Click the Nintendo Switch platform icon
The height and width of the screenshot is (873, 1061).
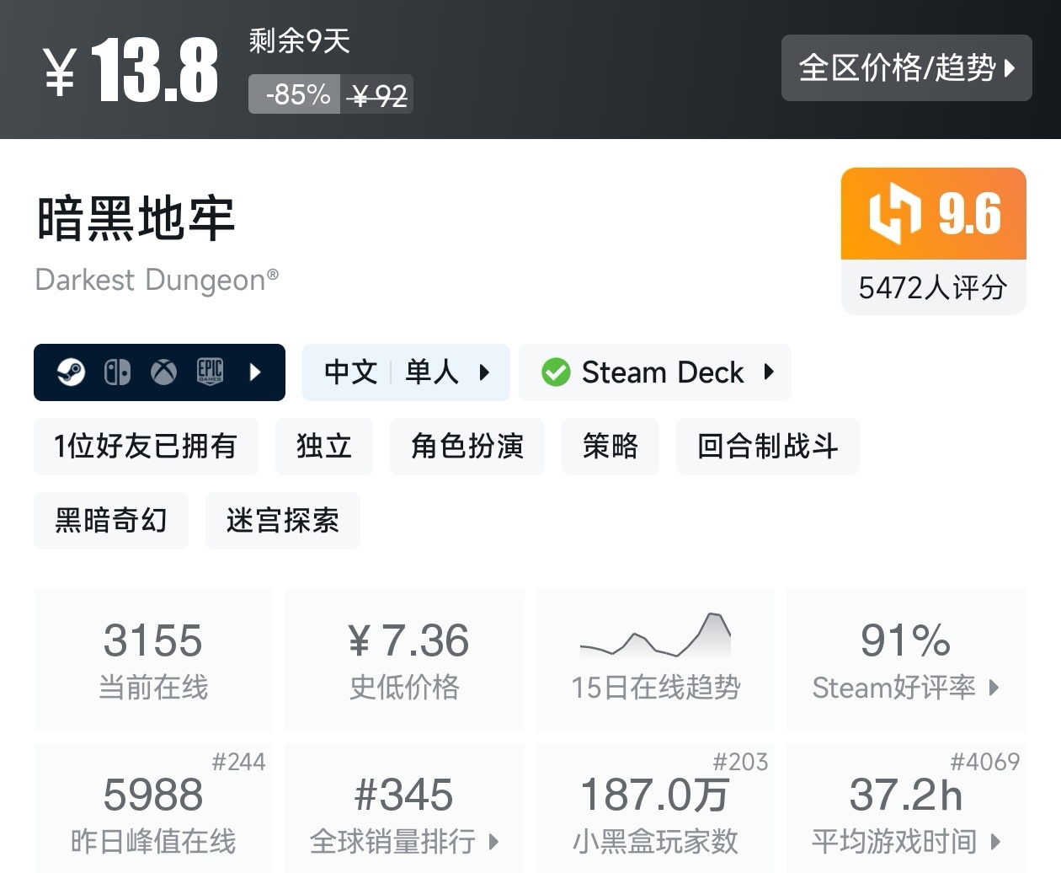(x=117, y=372)
